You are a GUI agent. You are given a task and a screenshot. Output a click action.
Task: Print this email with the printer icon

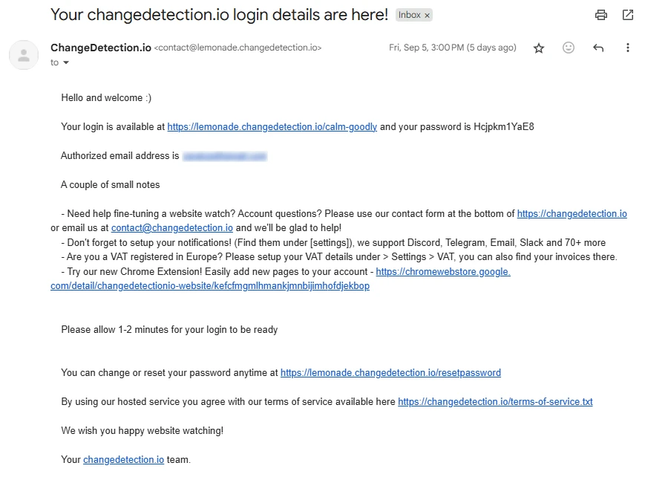601,15
